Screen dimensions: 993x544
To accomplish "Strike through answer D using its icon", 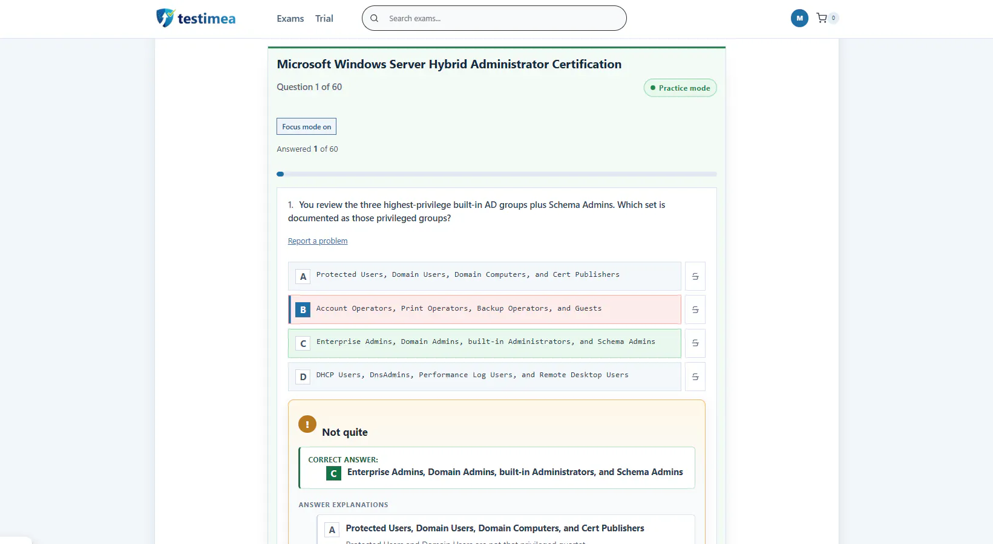I will pyautogui.click(x=695, y=377).
